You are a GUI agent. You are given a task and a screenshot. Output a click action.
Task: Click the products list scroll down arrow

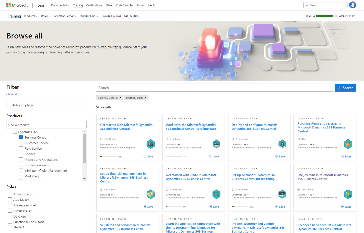[85, 179]
